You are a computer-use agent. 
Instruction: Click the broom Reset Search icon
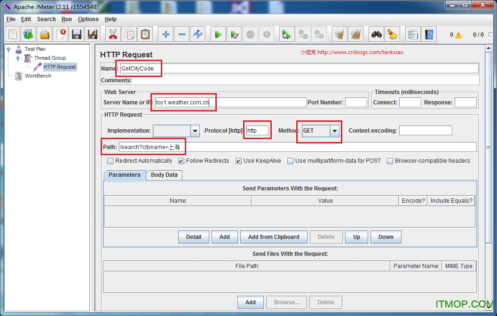tap(392, 34)
